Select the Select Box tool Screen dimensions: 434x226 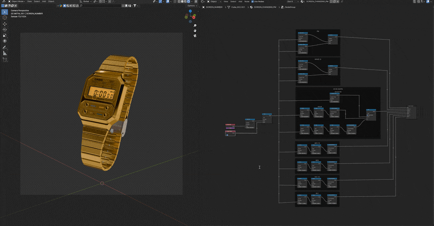tap(5, 12)
